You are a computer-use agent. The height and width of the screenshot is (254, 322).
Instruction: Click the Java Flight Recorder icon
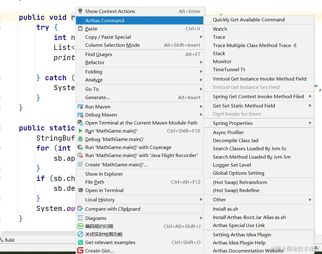click(80, 155)
